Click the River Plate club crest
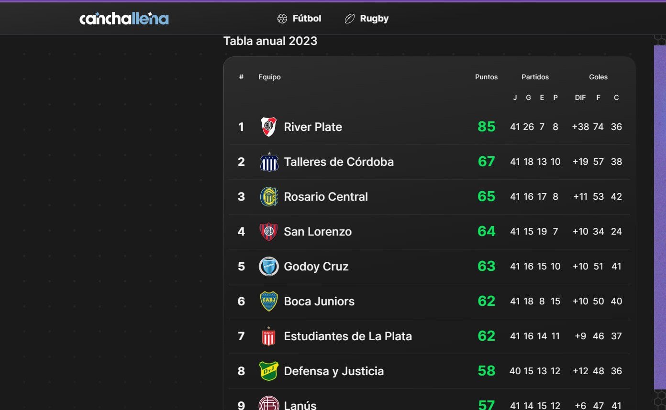Screen dimensions: 666x410 tap(268, 127)
